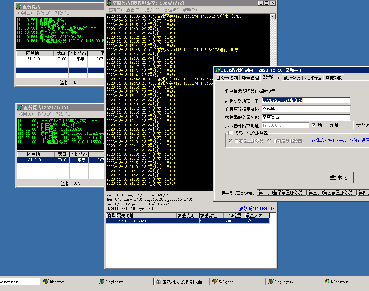The image size is (369, 291).
Task: Switch to 数据清理 tab
Action: [x=313, y=78]
